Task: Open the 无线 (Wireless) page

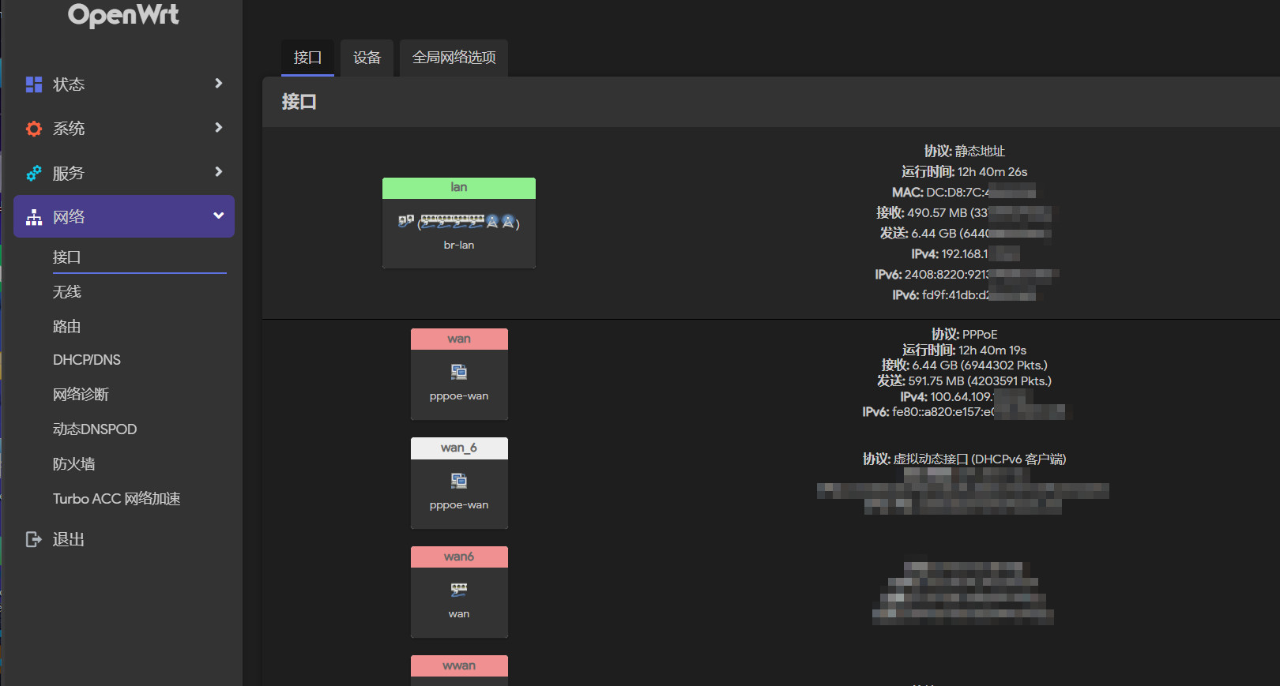Action: pos(67,292)
